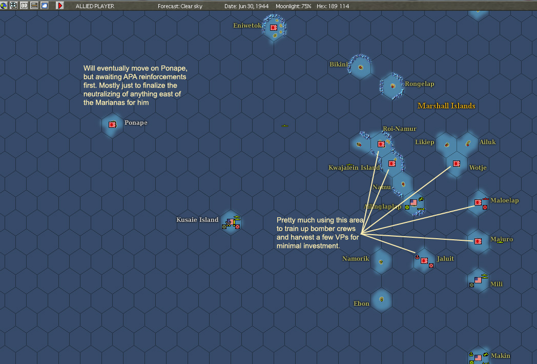
Task: Click the 'Makin' map label
Action: tap(500, 356)
